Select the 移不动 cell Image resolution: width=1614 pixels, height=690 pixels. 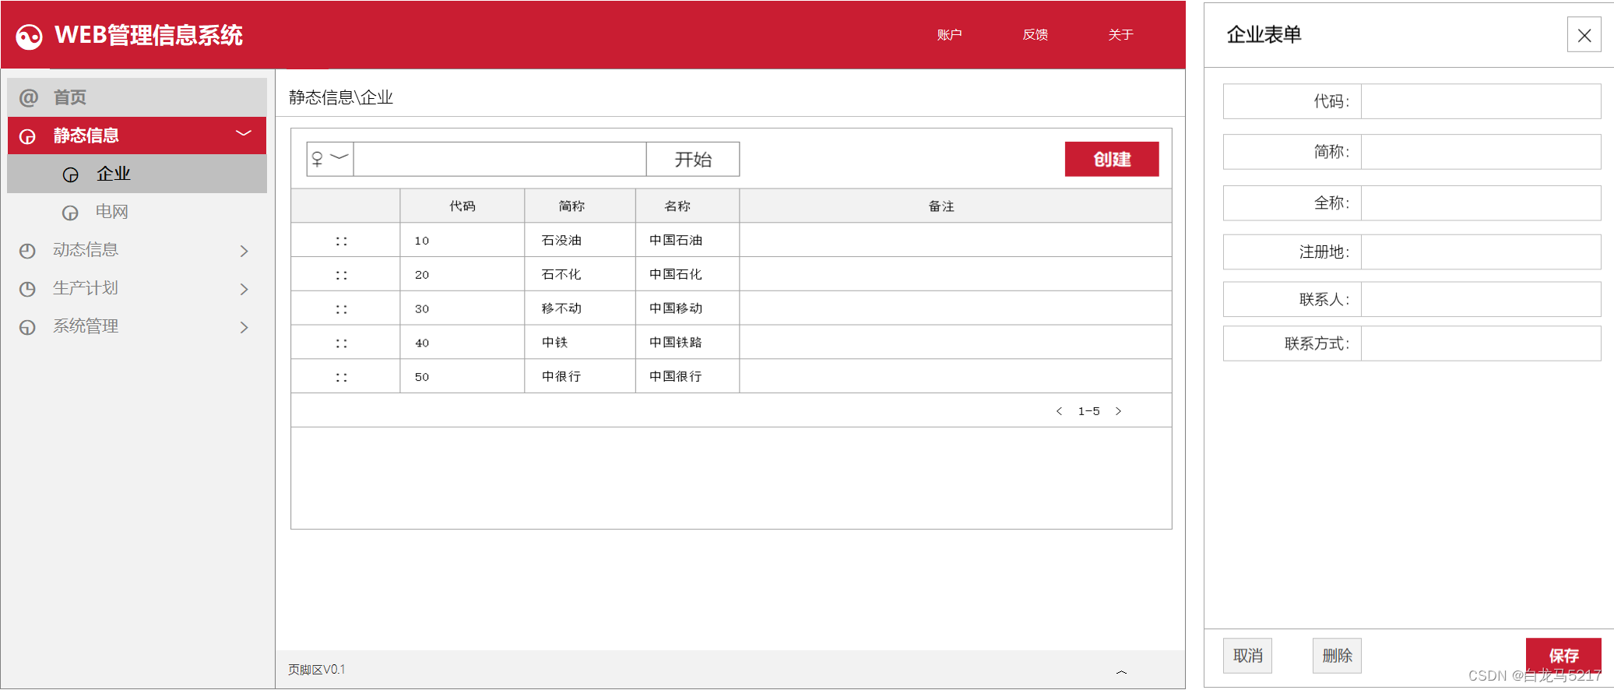pos(580,308)
